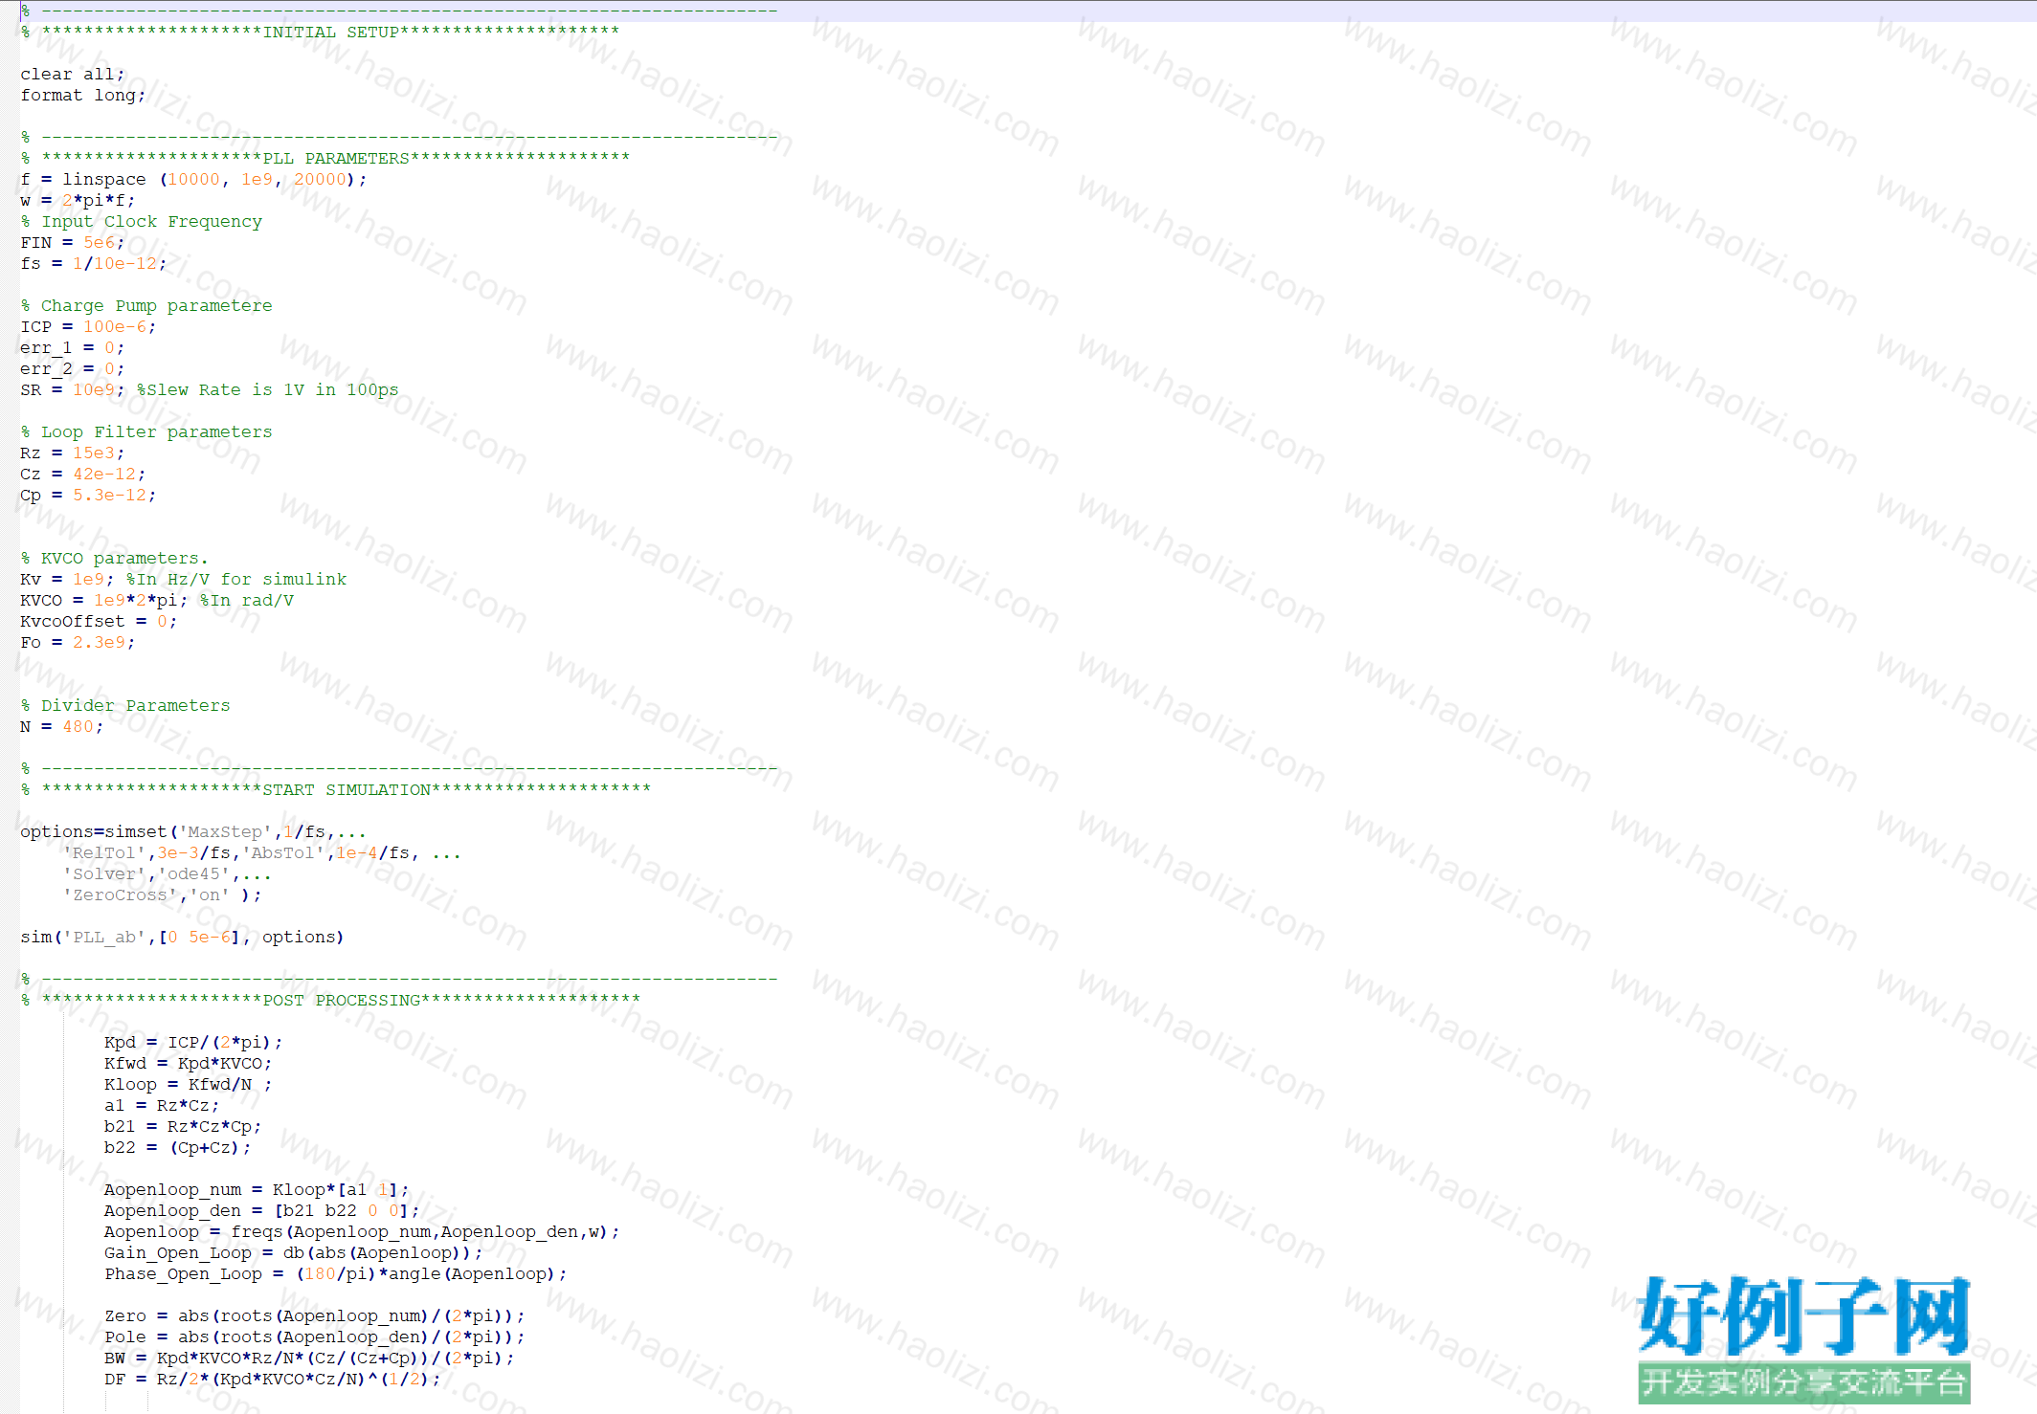Click the 'Loop Filter parameters' comment

(x=145, y=431)
